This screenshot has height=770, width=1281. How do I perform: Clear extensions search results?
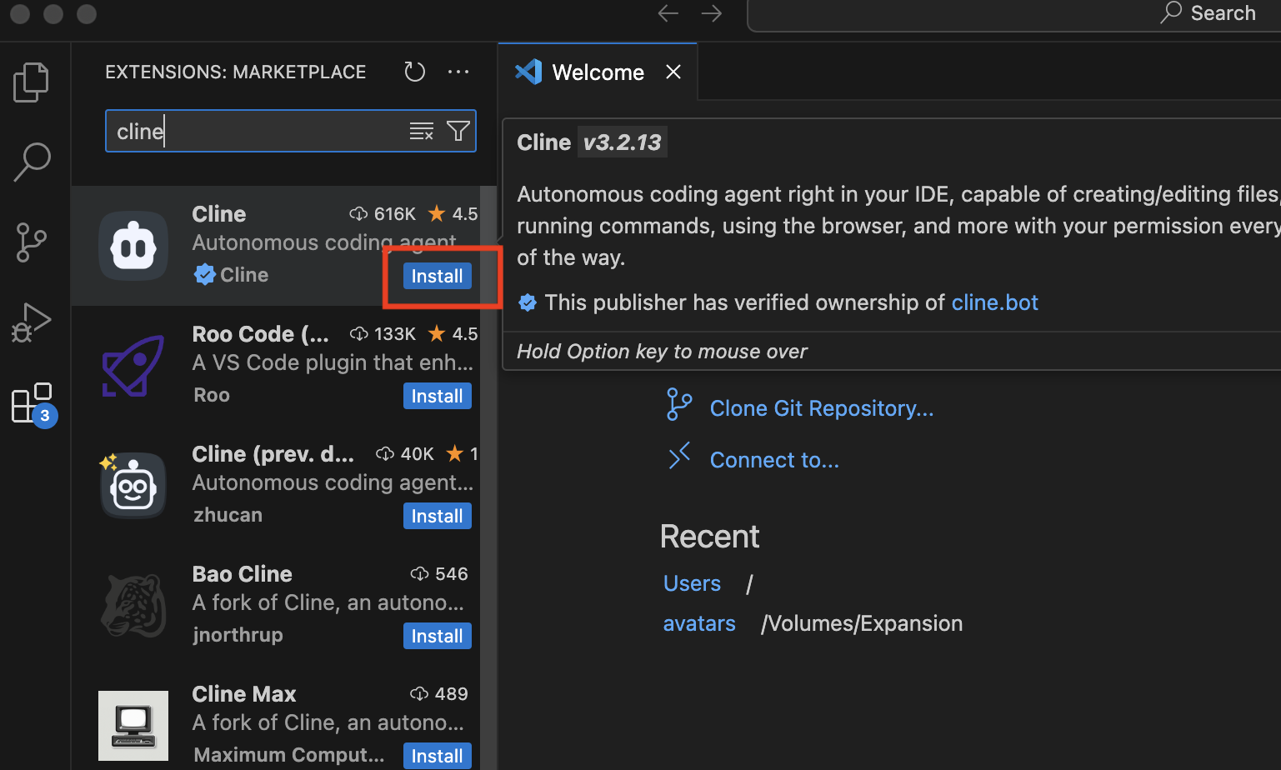[x=421, y=131]
